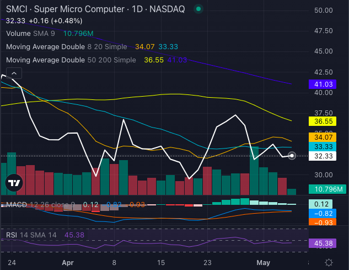Click the 23 date on the time axis
This screenshot has width=349, height=270.
tap(207, 263)
